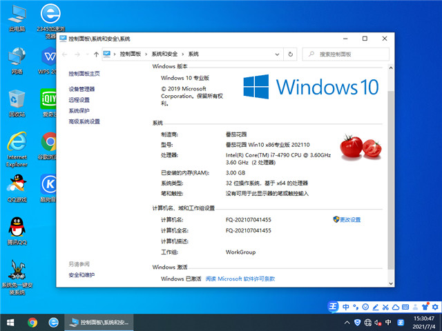Open the 回收站 recycle bin icon
Image resolution: width=442 pixels, height=331 pixels.
pyautogui.click(x=17, y=103)
